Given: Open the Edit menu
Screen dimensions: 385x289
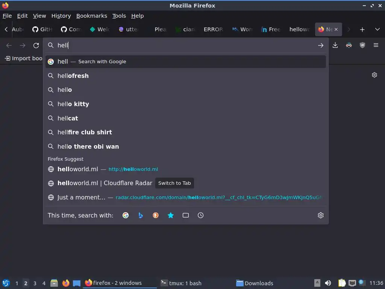Looking at the screenshot, I should pos(22,16).
